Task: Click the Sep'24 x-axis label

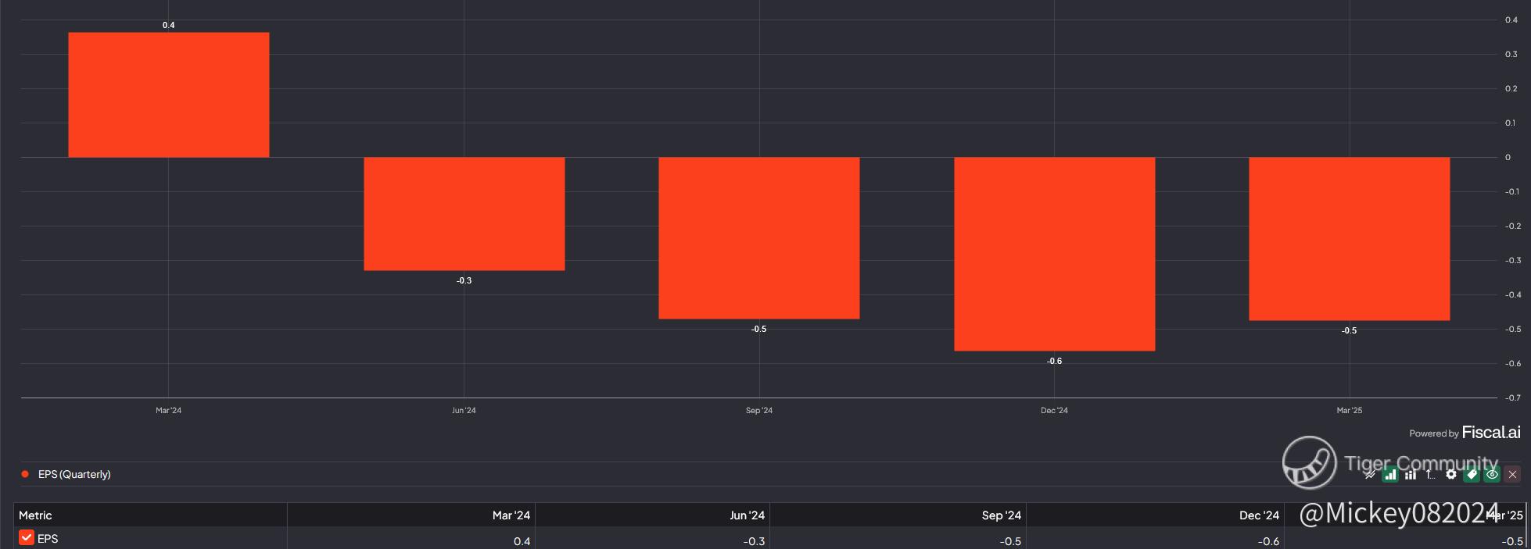Action: pos(759,410)
